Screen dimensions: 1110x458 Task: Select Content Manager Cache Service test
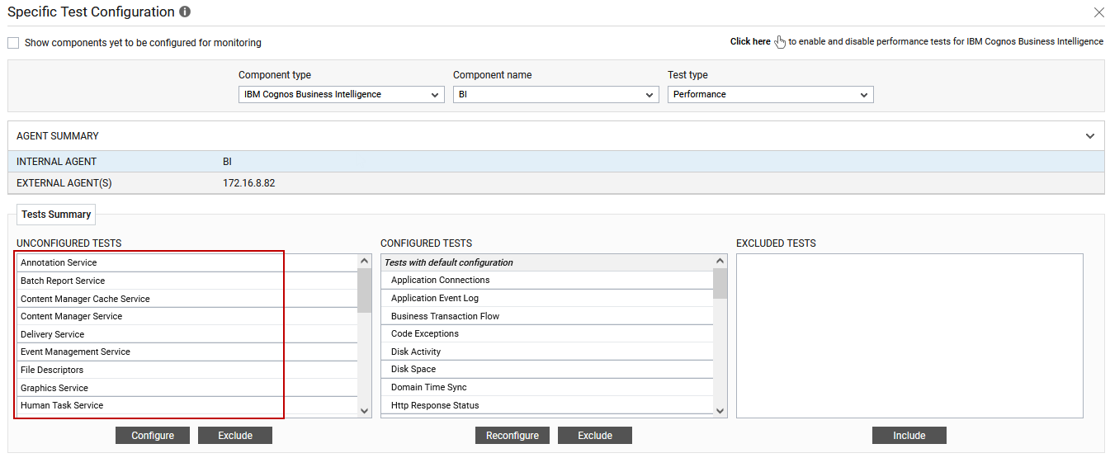point(187,299)
